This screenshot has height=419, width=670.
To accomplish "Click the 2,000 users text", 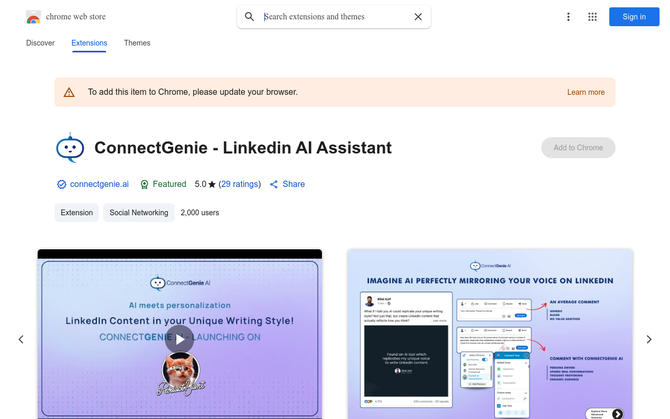I will click(200, 213).
